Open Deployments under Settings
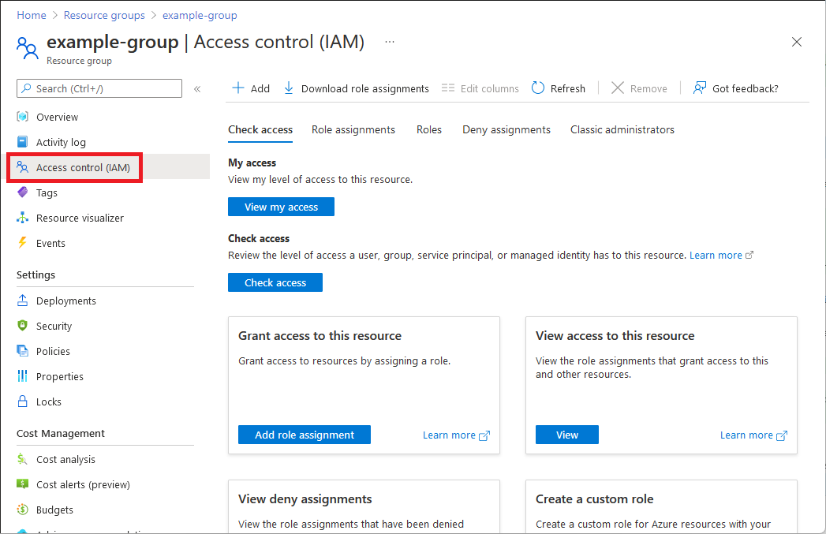 (65, 301)
